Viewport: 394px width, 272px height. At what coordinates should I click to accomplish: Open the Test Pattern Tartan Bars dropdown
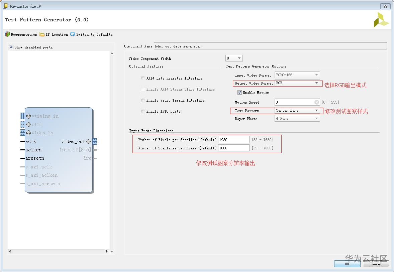click(297, 111)
